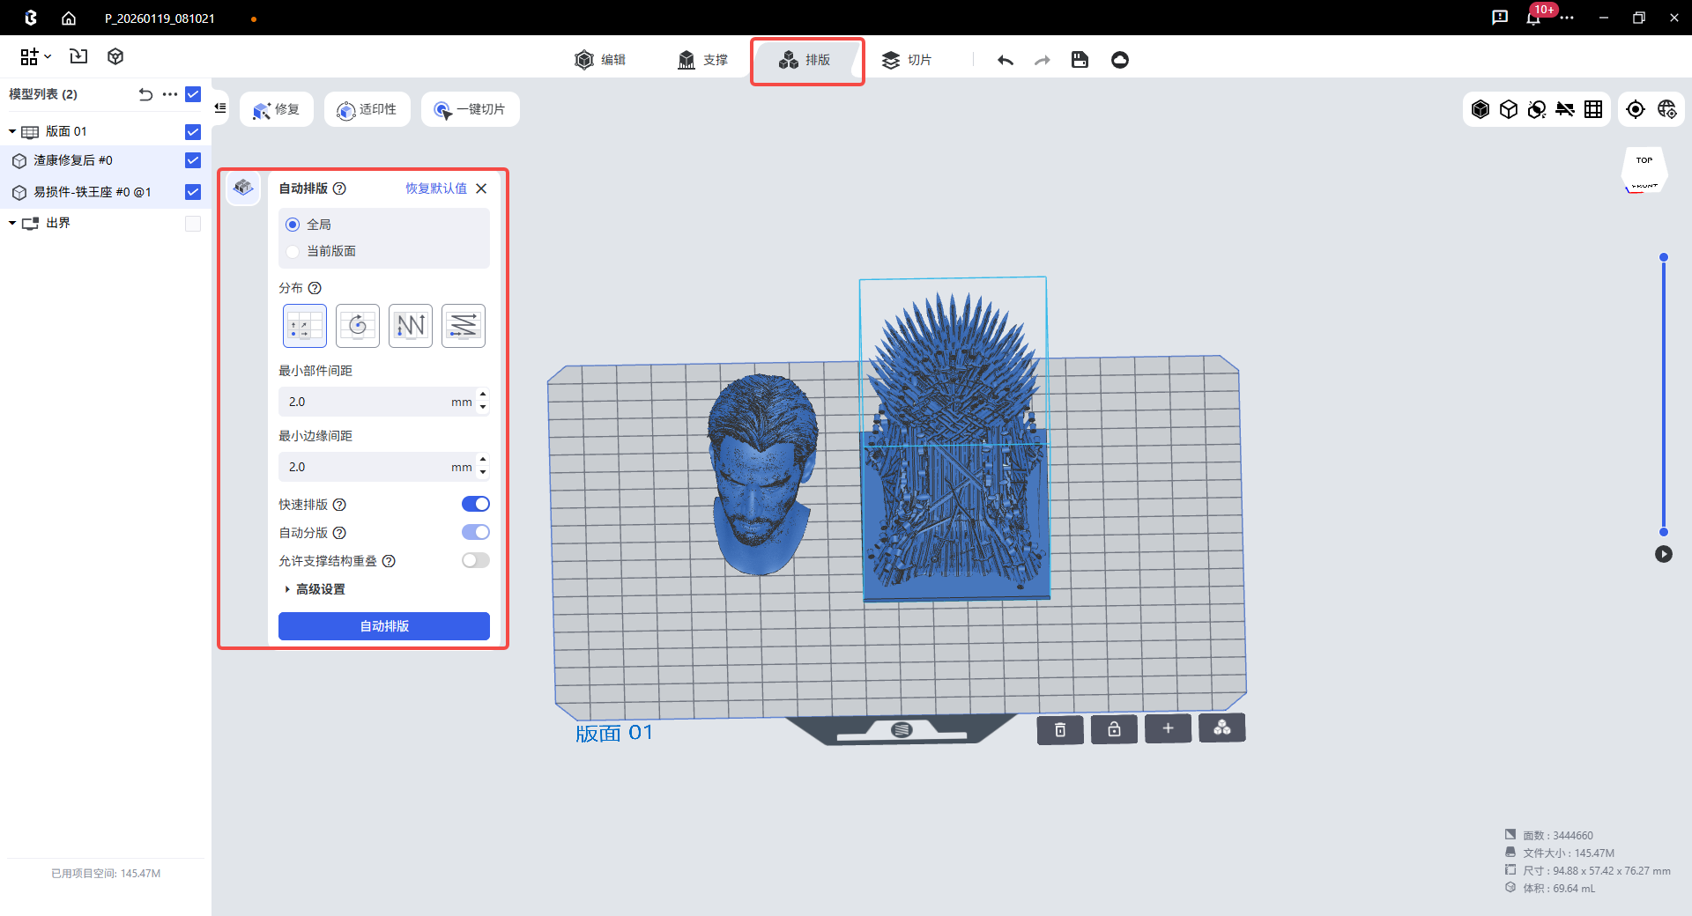Image resolution: width=1692 pixels, height=916 pixels.
Task: Click the undo arrow in top toolbar
Action: [1006, 60]
